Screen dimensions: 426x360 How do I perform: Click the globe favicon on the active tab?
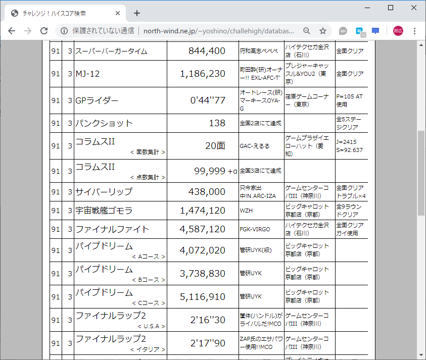tap(14, 13)
